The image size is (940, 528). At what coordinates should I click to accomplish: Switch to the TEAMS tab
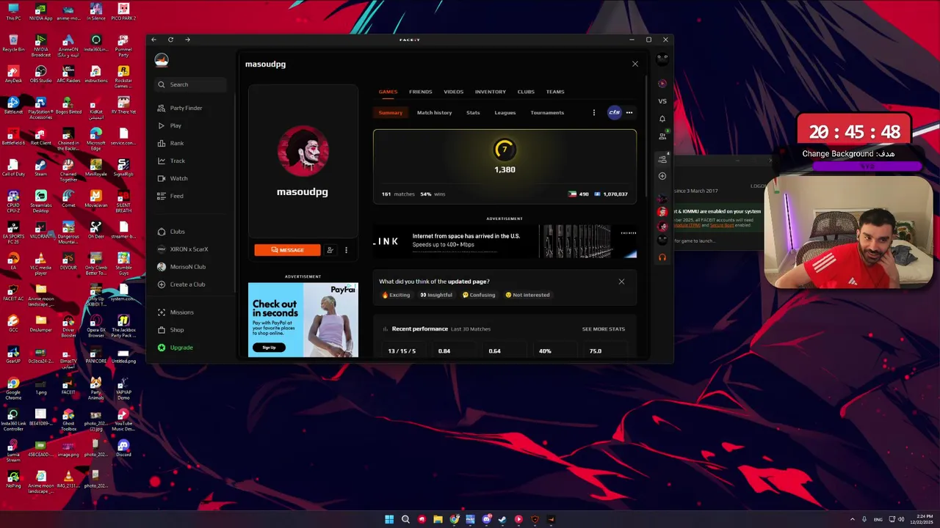555,92
